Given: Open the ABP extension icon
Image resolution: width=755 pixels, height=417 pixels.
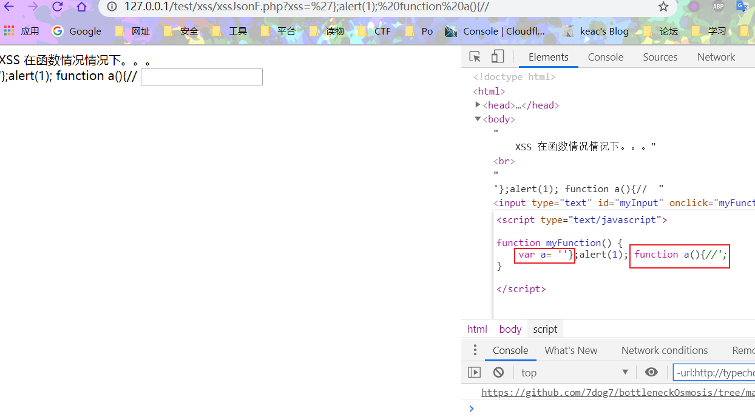Looking at the screenshot, I should (718, 7).
